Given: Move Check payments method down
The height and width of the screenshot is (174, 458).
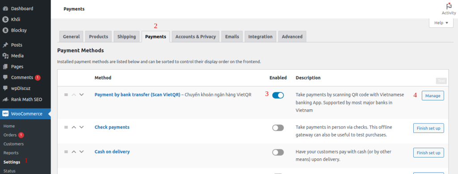Looking at the screenshot, I should (x=81, y=127).
